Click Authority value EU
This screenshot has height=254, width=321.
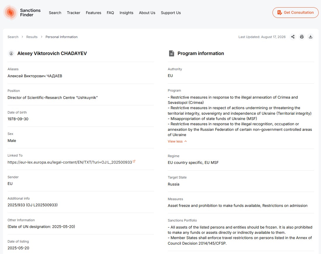pos(170,76)
